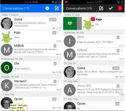Compose new message in blue header
The height and width of the screenshot is (111, 125).
57,8
